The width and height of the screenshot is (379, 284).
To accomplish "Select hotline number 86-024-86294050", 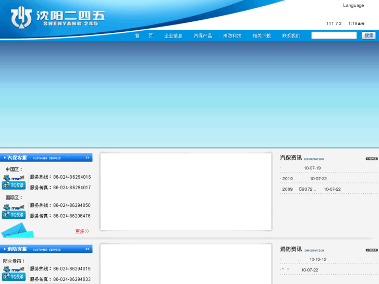I will (72, 205).
